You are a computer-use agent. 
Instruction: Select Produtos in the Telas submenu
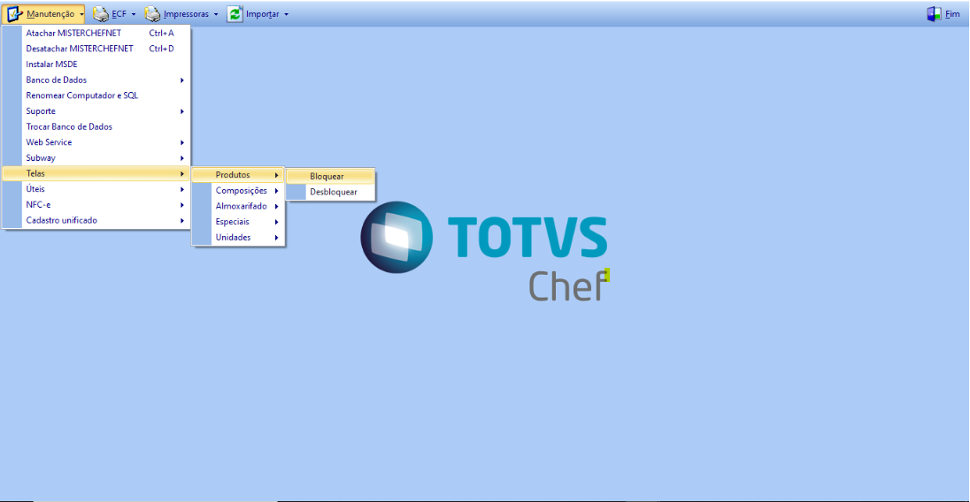238,175
